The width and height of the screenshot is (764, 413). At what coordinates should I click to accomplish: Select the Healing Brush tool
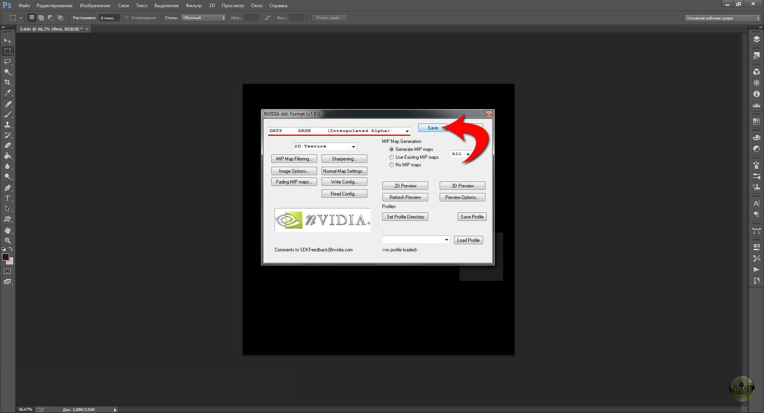(x=8, y=104)
